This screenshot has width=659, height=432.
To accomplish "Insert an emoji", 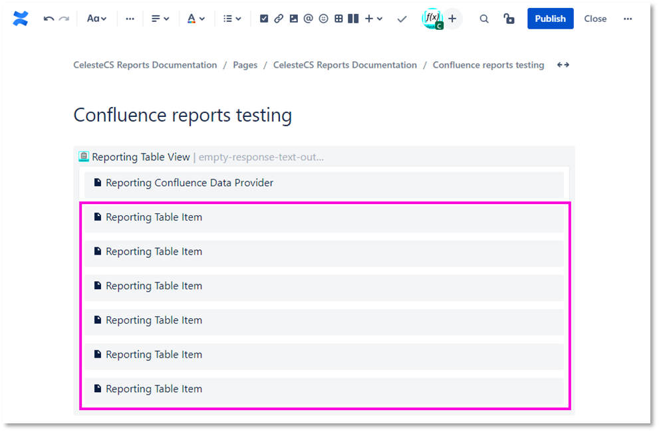I will pyautogui.click(x=323, y=19).
